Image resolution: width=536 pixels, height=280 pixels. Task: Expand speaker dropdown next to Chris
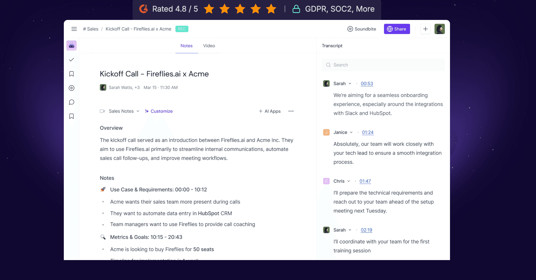(349, 181)
